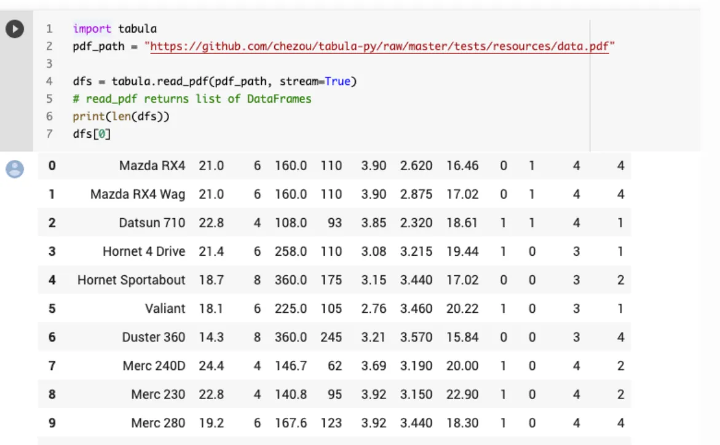Image resolution: width=720 pixels, height=445 pixels.
Task: Select the 'Mazda RX4 Wag' cell
Action: (138, 194)
